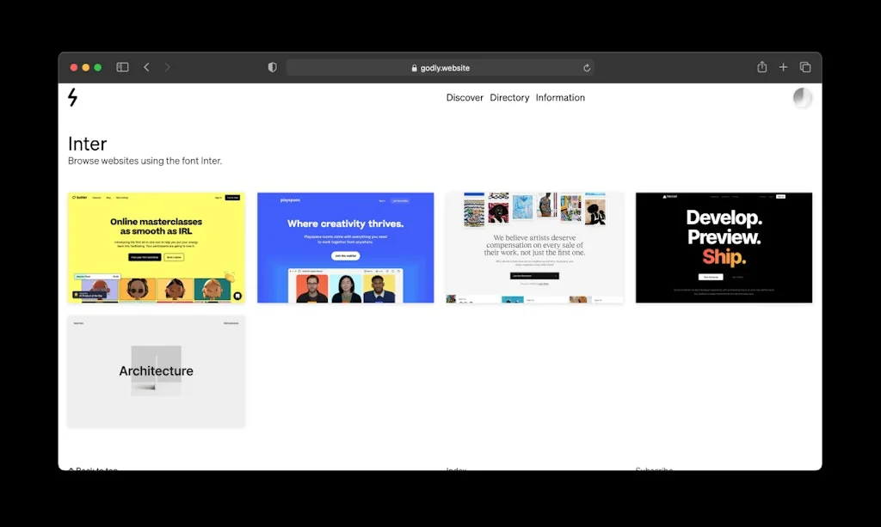Open a new tab with the plus icon
Image resolution: width=881 pixels, height=527 pixels.
coord(783,66)
